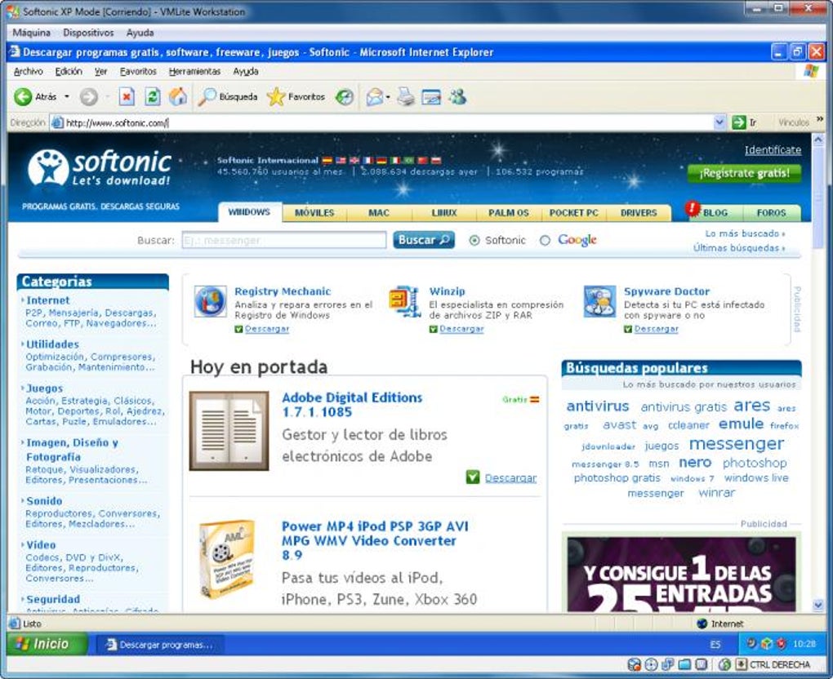Open the Inicio start menu
This screenshot has height=679, width=833.
point(47,644)
